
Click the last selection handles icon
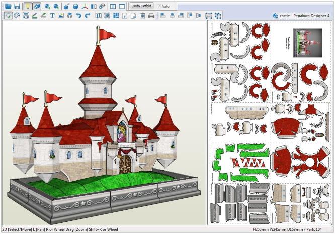218,16
